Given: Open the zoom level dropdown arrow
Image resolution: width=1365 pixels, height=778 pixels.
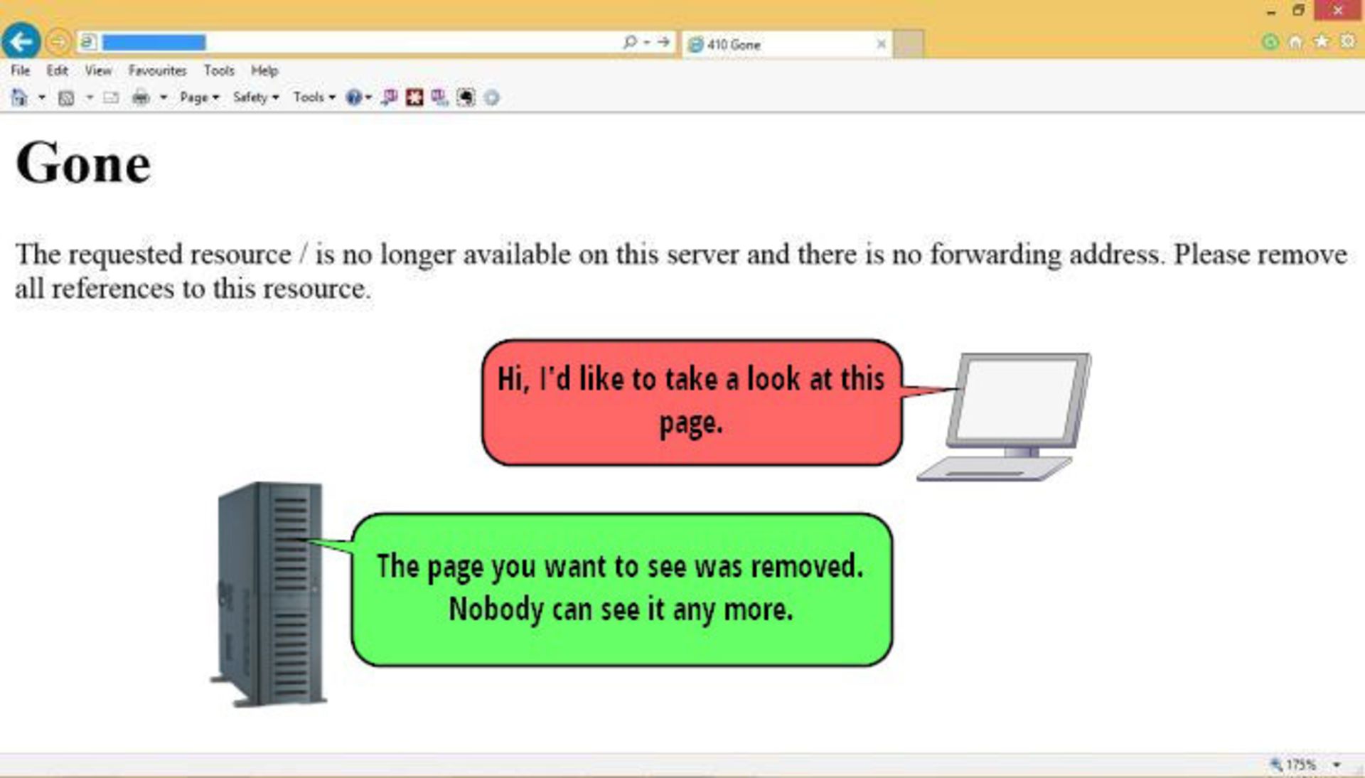Looking at the screenshot, I should 1337,765.
